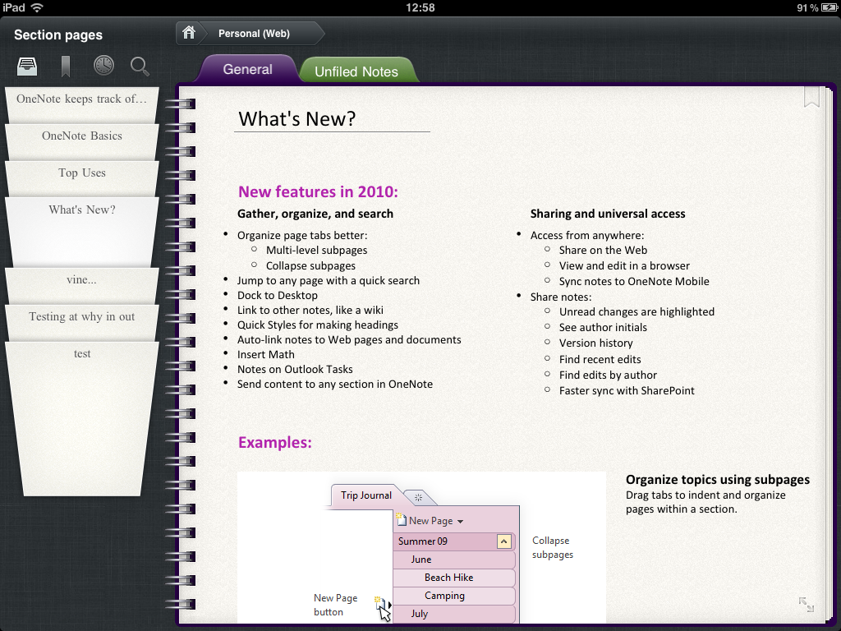The image size is (841, 631).
Task: Open the Personal (Web) notebook breadcrumb
Action: coord(254,33)
